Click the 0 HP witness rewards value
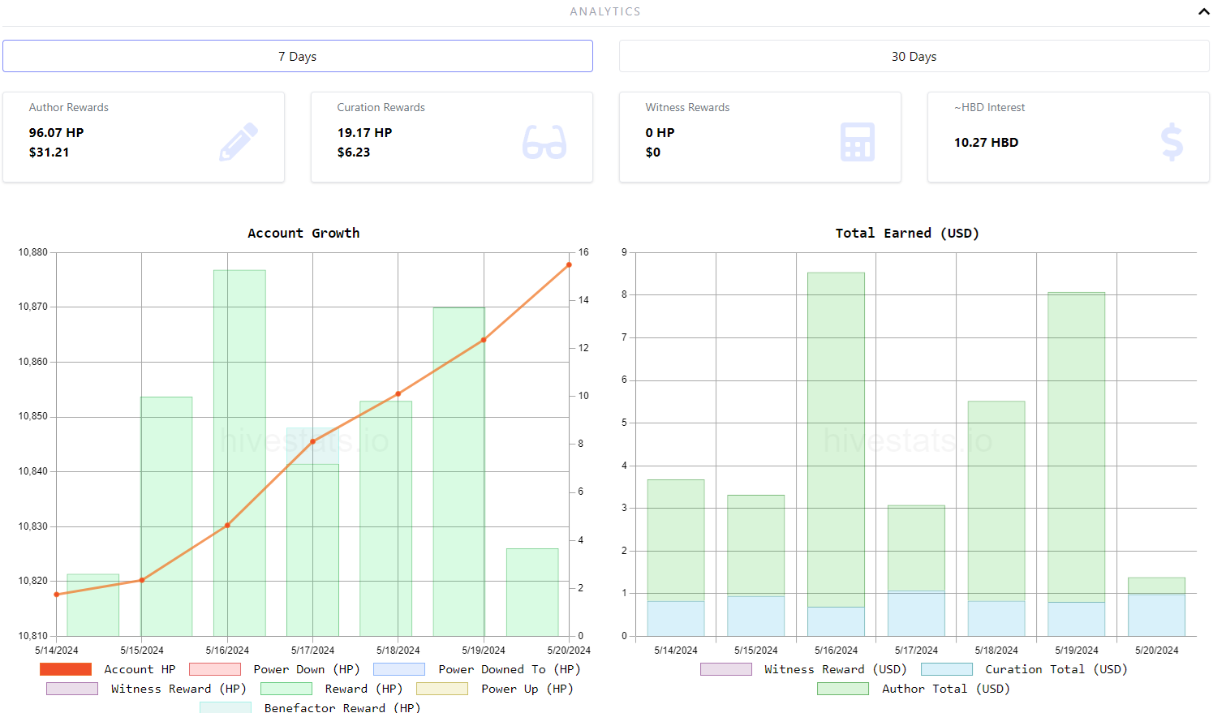The width and height of the screenshot is (1213, 713). pyautogui.click(x=660, y=132)
